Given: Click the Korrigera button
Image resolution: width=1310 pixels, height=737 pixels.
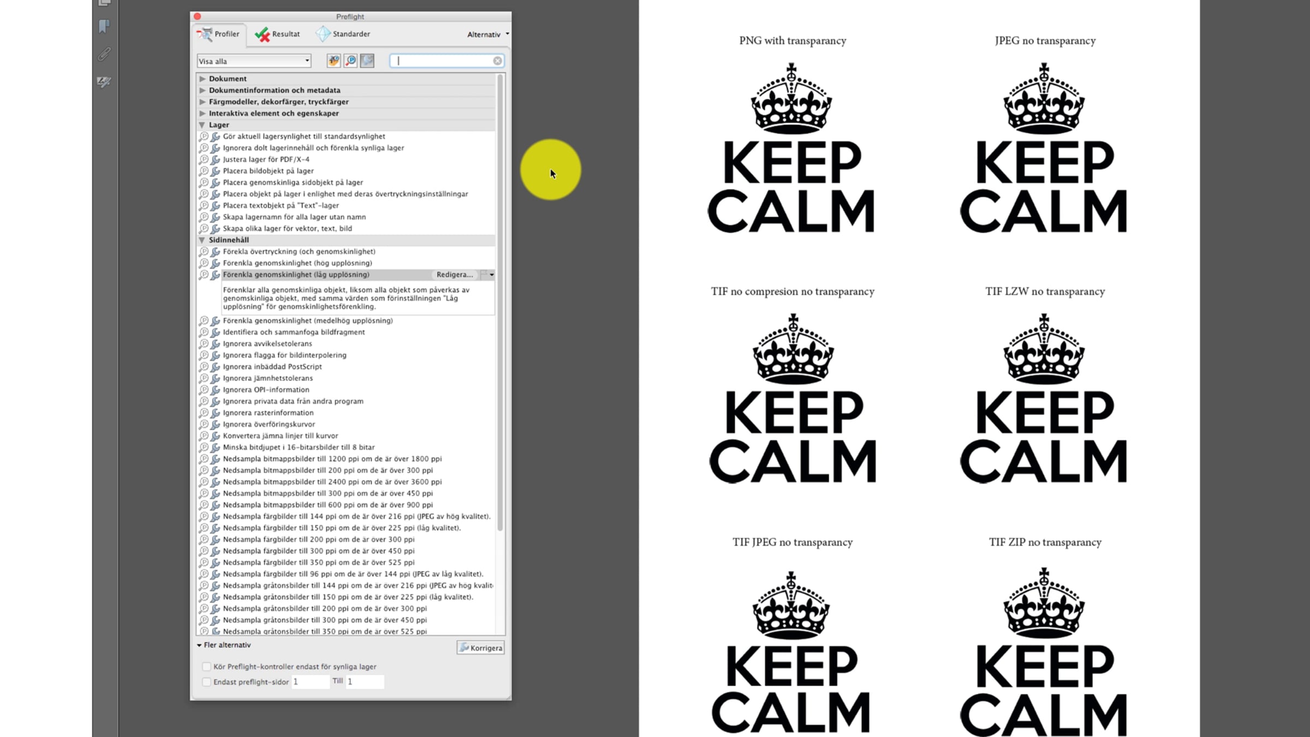Looking at the screenshot, I should 480,648.
